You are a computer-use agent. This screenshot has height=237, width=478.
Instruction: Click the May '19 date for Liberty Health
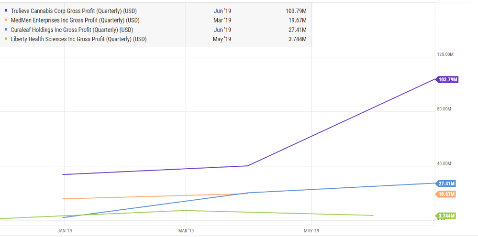pyautogui.click(x=222, y=39)
